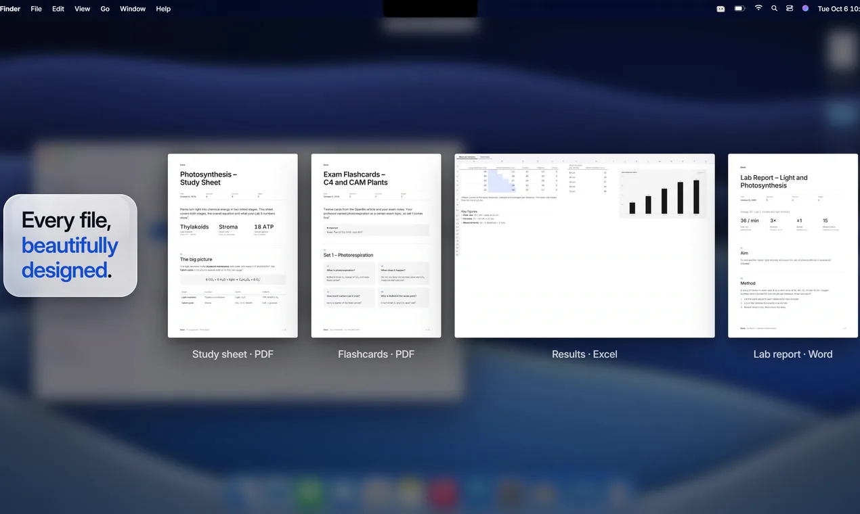Click the 'Every file, beautifully designed' card
Screen dimensions: 860x514
pos(70,246)
